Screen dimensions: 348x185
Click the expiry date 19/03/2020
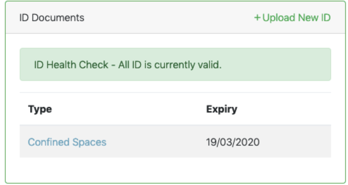[x=233, y=142]
